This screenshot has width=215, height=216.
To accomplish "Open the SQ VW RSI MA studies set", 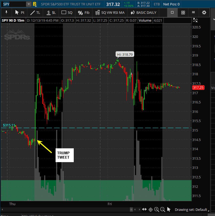I will click(110, 13).
